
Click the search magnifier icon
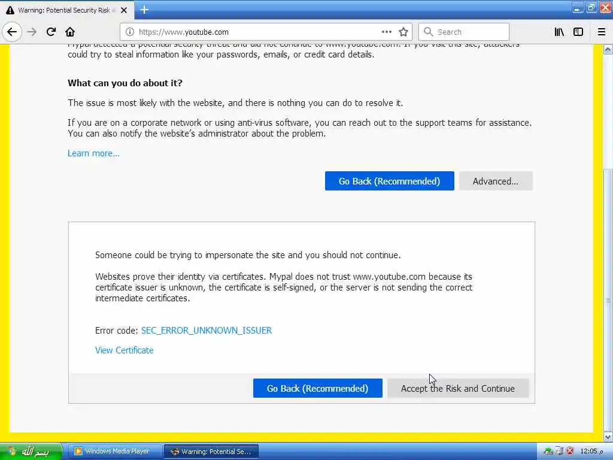click(x=429, y=32)
